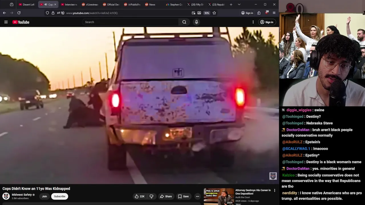Viewport: 365px width, 205px height.
Task: Open more actions ellipsis under the video
Action: point(197,196)
